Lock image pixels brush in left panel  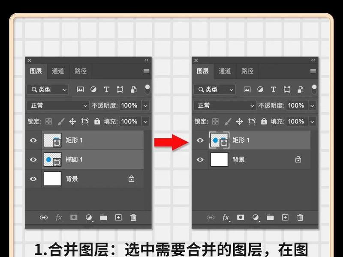61,121
